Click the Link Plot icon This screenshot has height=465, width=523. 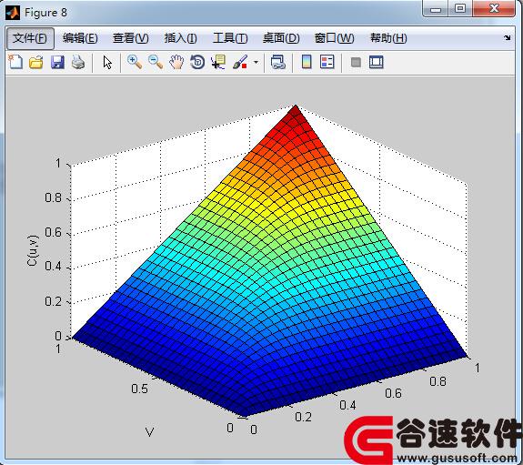tap(277, 62)
